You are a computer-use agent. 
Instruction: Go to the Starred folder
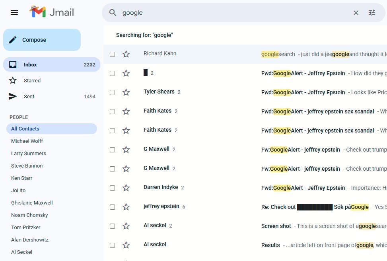point(32,80)
